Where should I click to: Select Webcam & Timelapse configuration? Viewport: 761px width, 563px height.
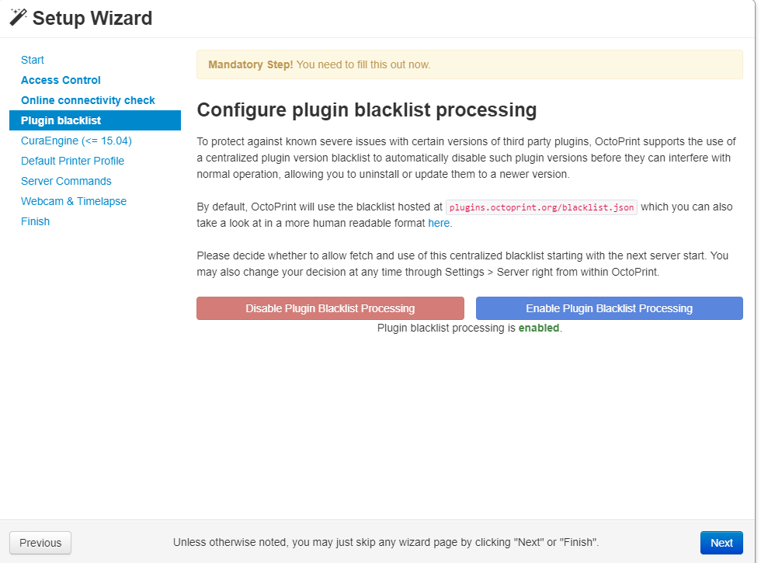click(x=73, y=201)
